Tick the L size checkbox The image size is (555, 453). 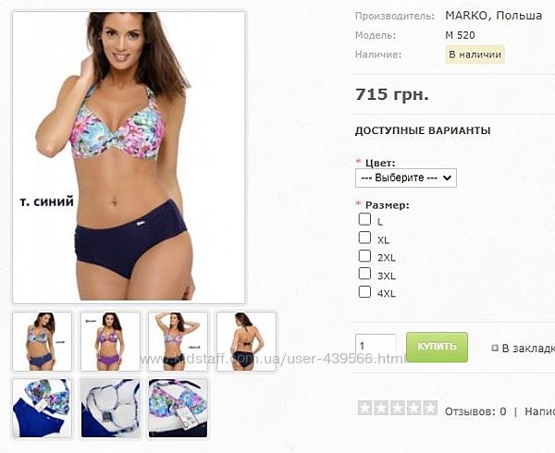364,219
